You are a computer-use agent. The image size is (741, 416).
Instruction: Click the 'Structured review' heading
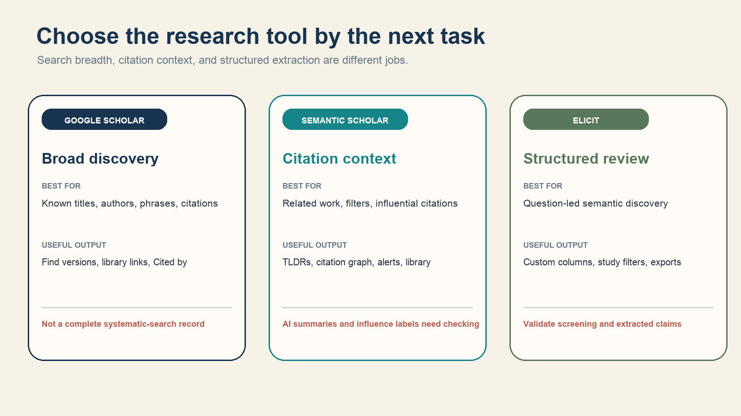click(586, 159)
